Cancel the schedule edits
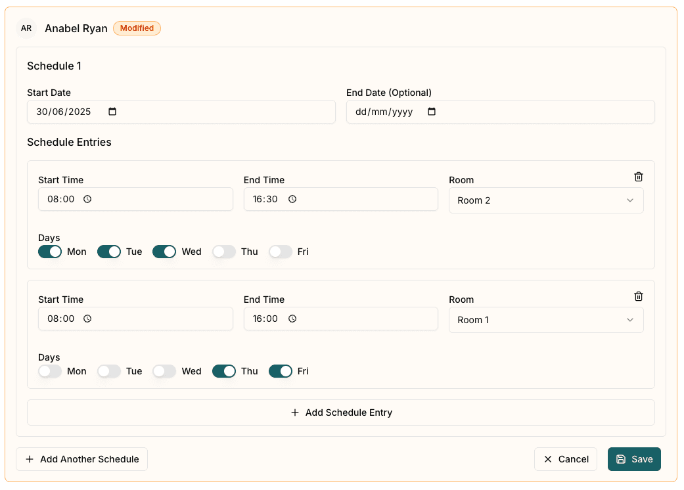The height and width of the screenshot is (490, 684). 565,459
